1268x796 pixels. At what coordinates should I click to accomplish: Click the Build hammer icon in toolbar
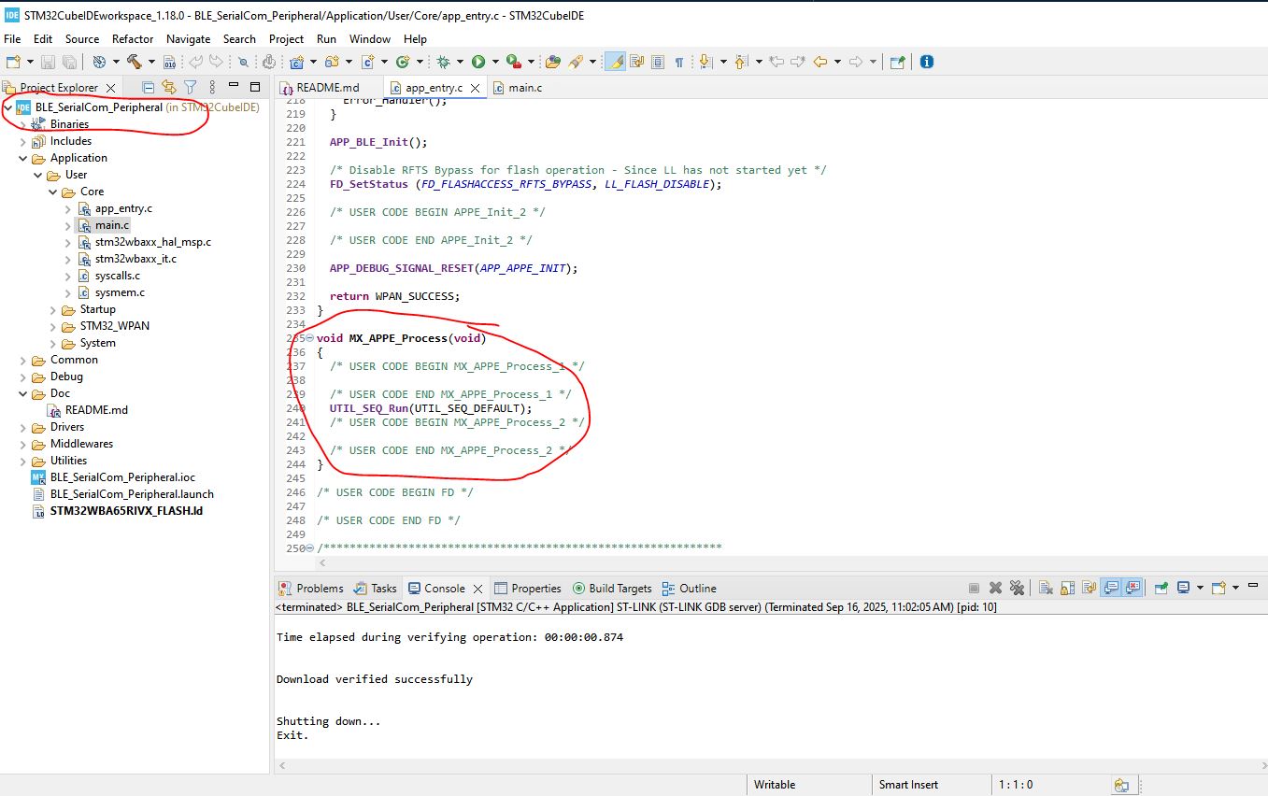pos(134,62)
